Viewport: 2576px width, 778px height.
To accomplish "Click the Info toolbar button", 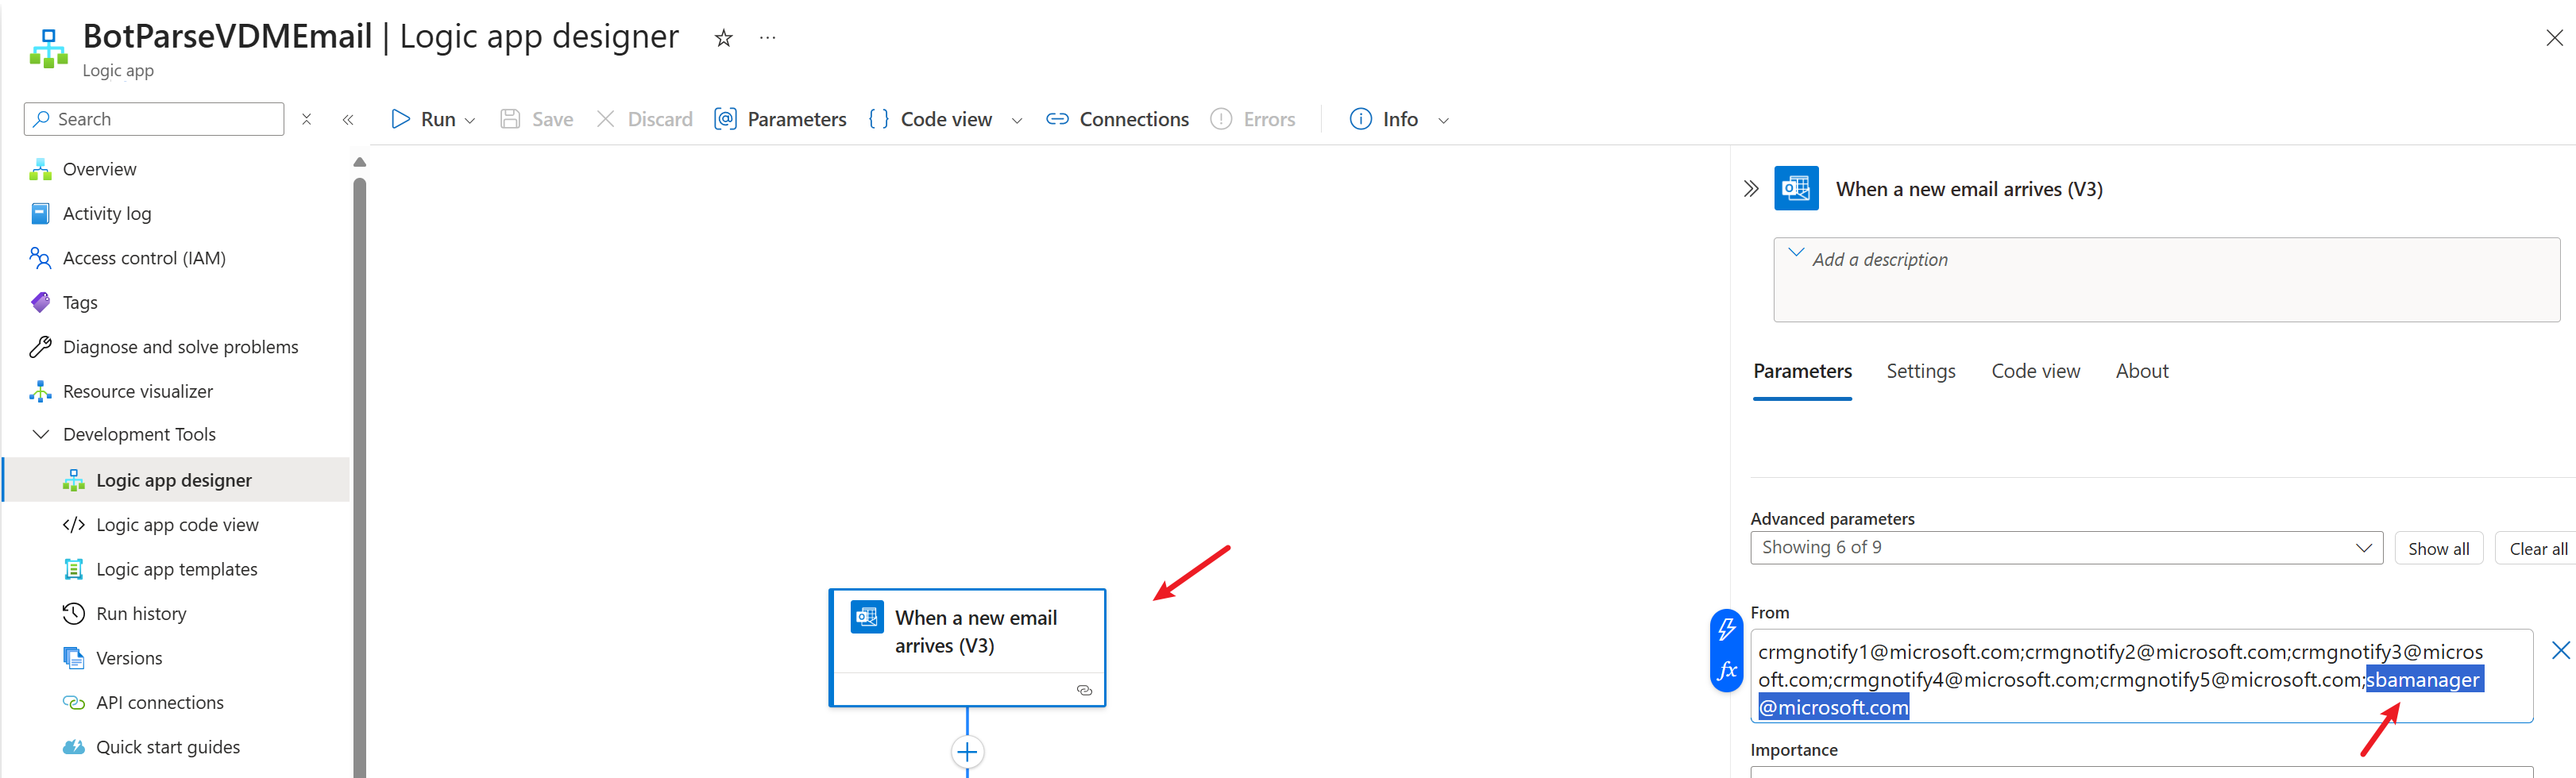I will point(1384,119).
